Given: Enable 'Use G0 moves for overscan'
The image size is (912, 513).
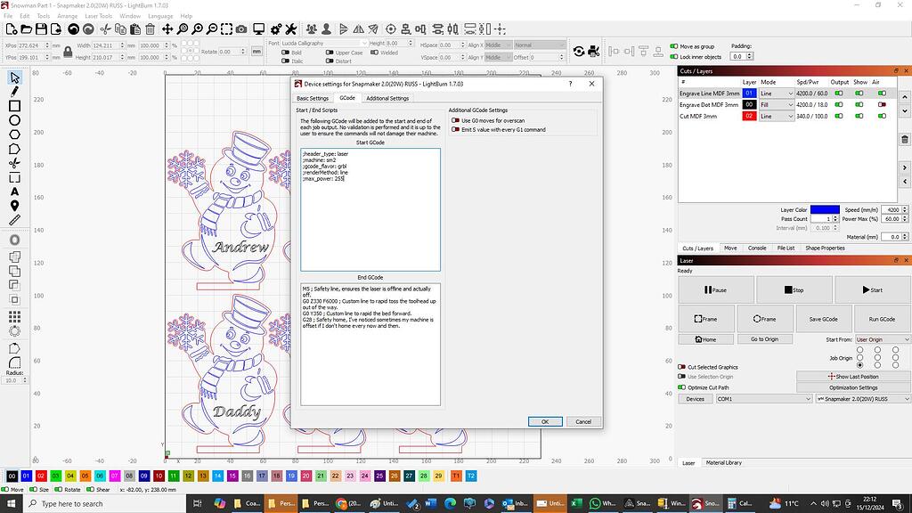Looking at the screenshot, I should pos(454,120).
